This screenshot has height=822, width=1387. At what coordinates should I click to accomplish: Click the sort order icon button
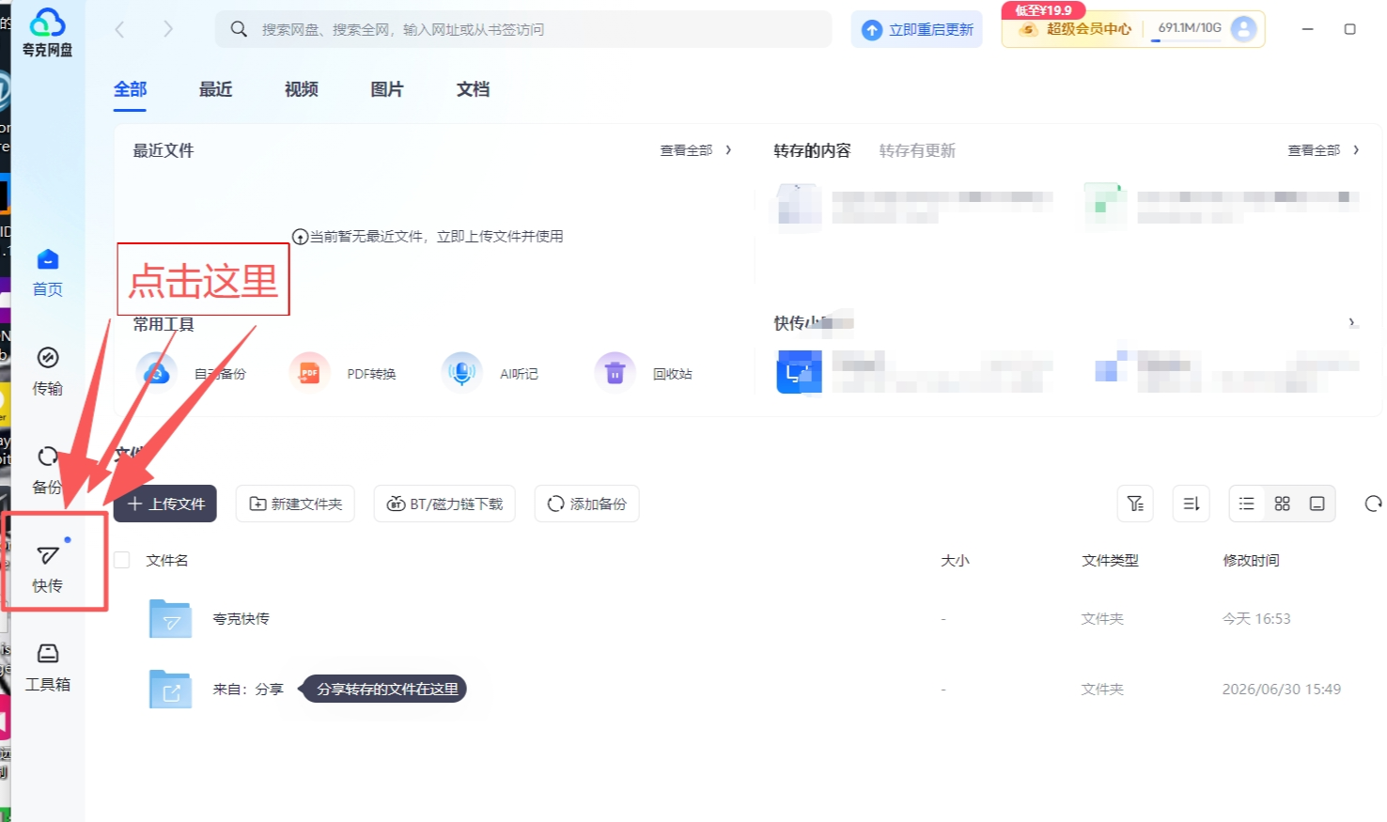(x=1192, y=504)
